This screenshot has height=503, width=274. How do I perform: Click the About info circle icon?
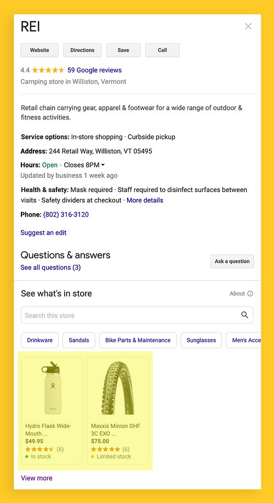point(250,293)
